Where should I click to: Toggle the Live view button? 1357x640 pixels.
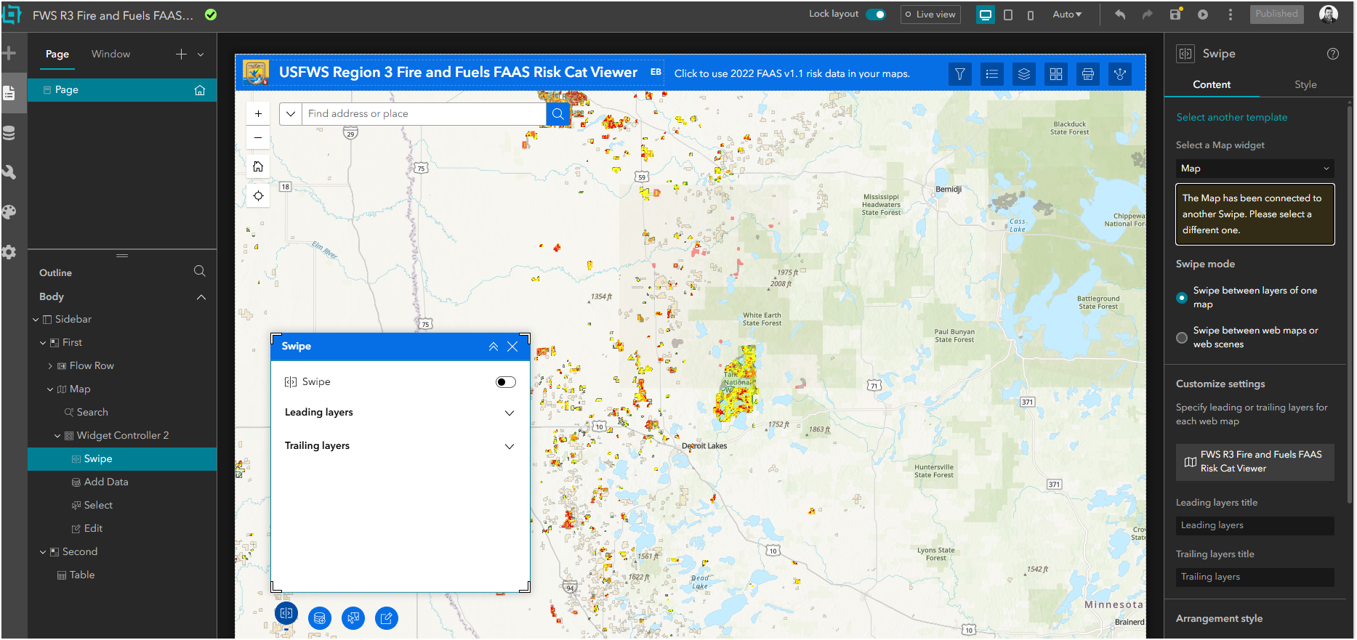pyautogui.click(x=930, y=15)
